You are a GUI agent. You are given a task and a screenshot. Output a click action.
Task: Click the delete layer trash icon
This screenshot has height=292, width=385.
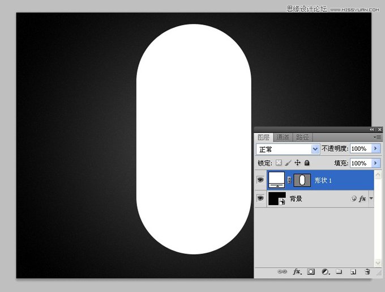367,272
